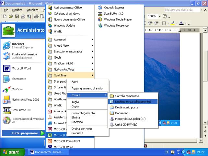Send to Unità CD-RW (E:)
Screen dimensions: 208x156
tap(133, 125)
